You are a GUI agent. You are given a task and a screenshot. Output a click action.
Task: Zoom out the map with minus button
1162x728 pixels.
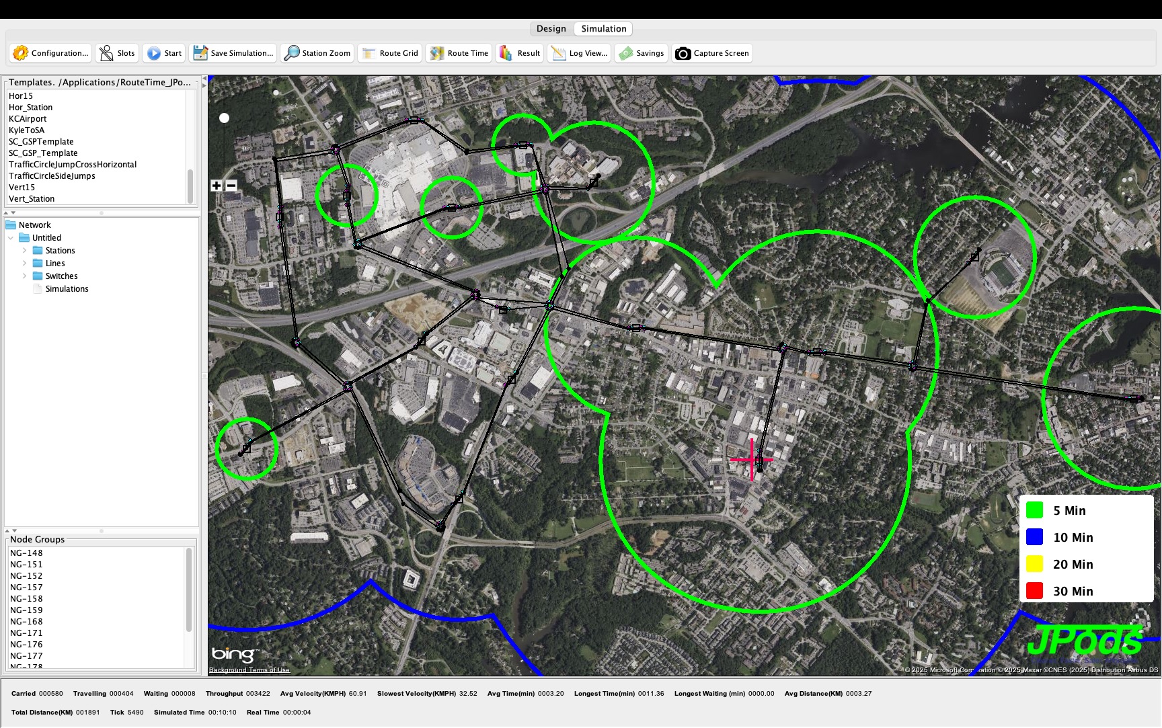click(231, 186)
